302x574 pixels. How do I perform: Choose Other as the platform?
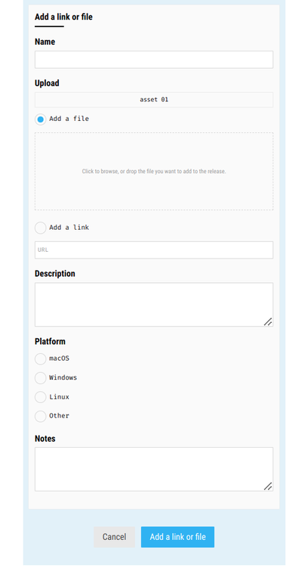(x=40, y=416)
